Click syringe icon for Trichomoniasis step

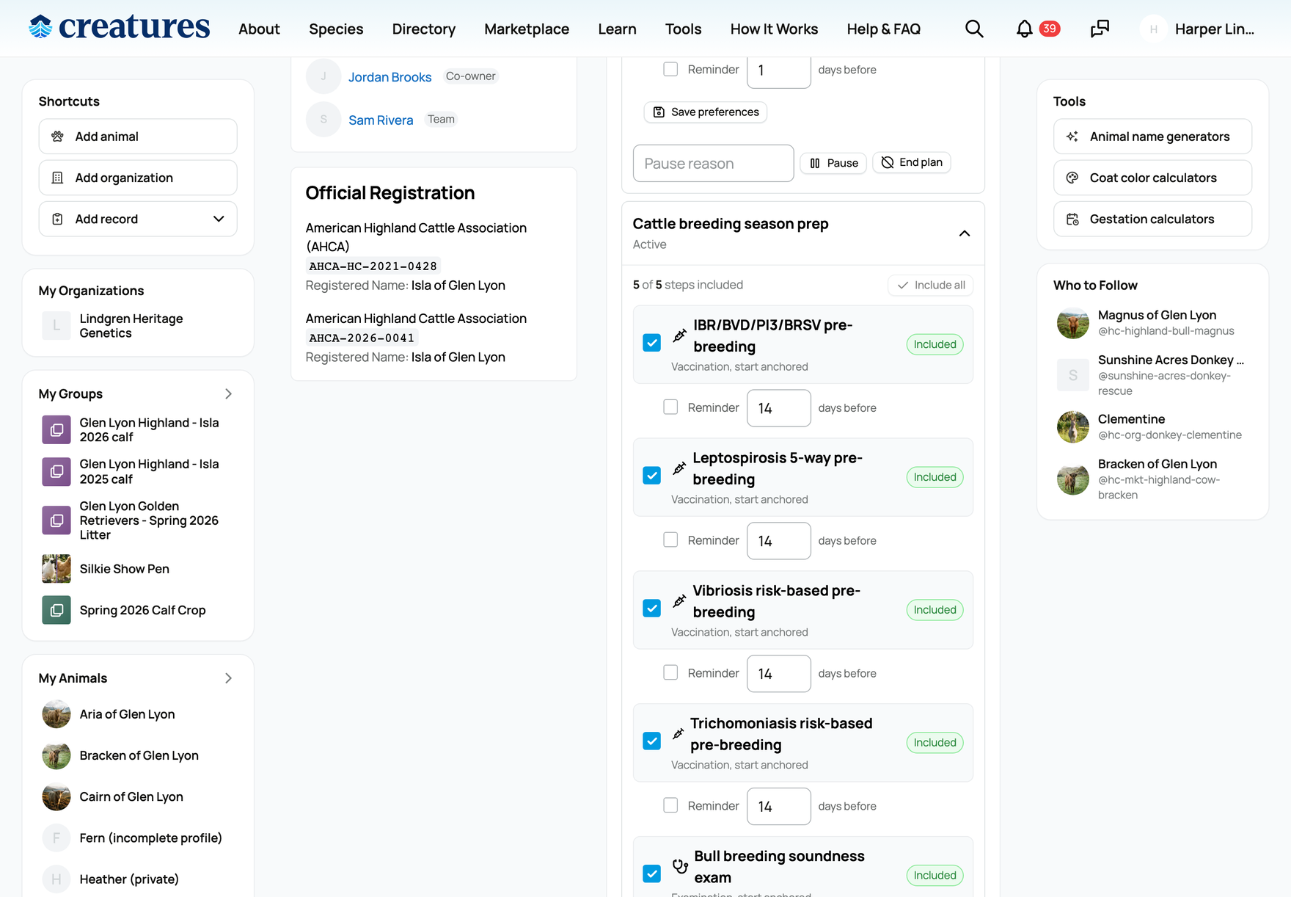[x=679, y=734]
